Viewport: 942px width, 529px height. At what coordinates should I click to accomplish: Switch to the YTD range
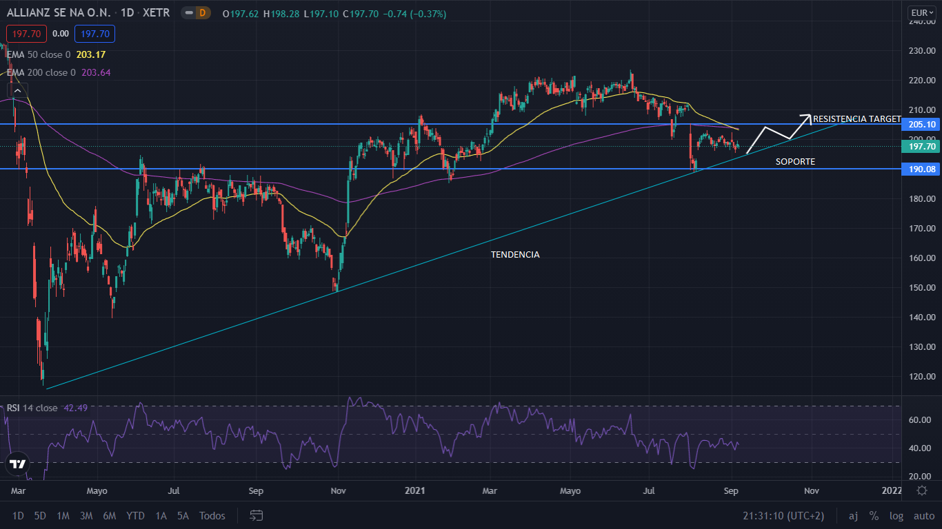pyautogui.click(x=135, y=516)
